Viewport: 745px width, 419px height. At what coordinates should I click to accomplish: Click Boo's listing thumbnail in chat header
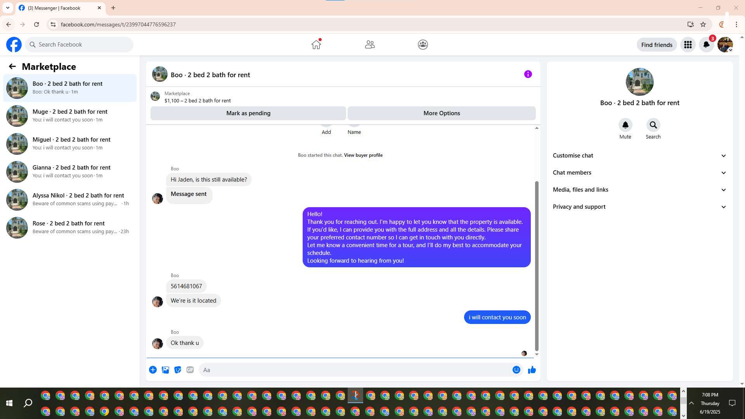point(159,74)
